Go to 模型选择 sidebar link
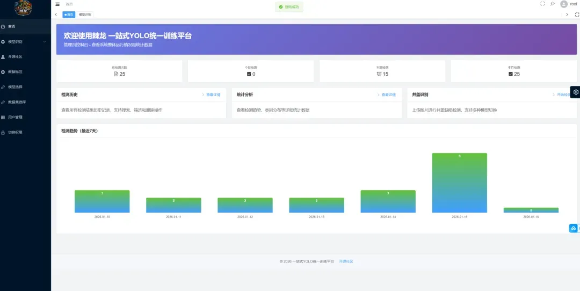The image size is (580, 291). point(26,87)
